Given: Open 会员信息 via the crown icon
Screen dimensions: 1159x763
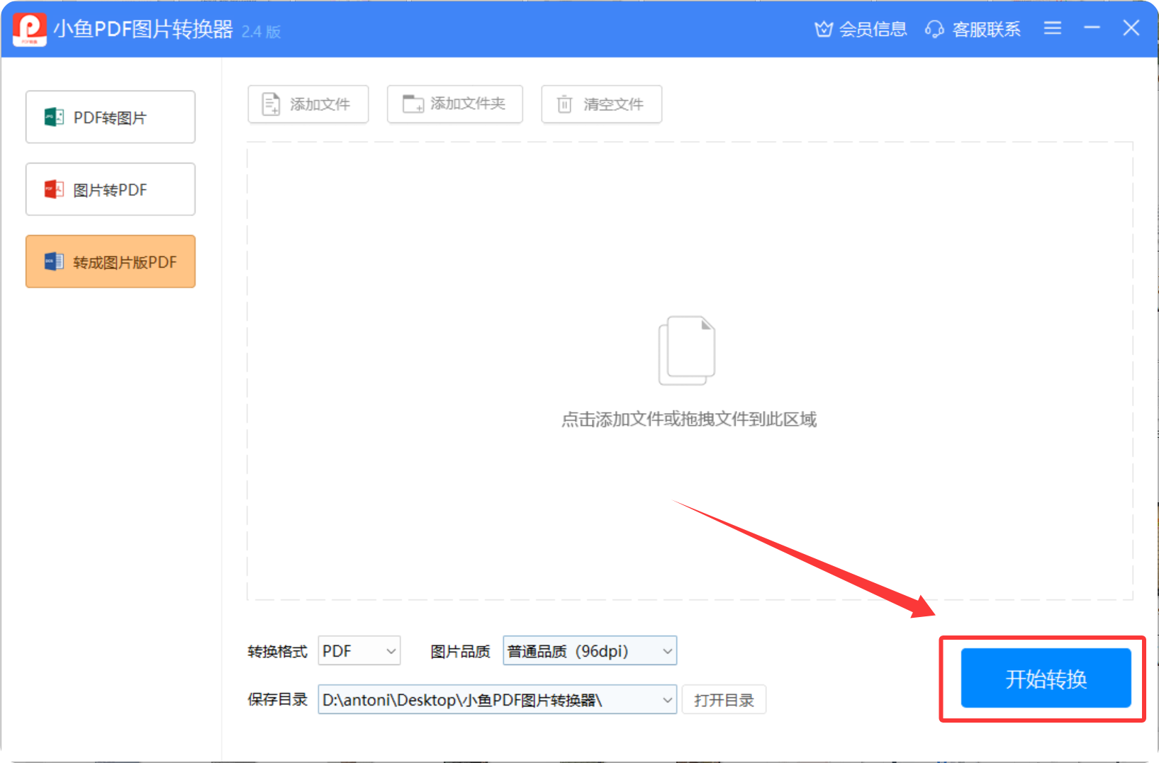Looking at the screenshot, I should [x=823, y=29].
